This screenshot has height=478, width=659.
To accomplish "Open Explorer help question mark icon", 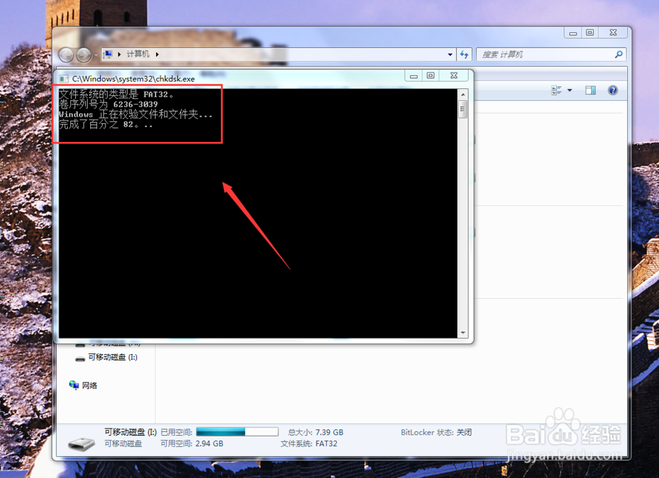I will point(613,90).
